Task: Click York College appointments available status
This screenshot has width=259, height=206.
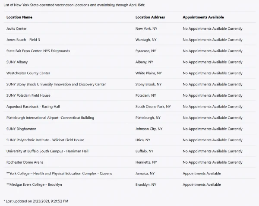Action: [x=202, y=174]
